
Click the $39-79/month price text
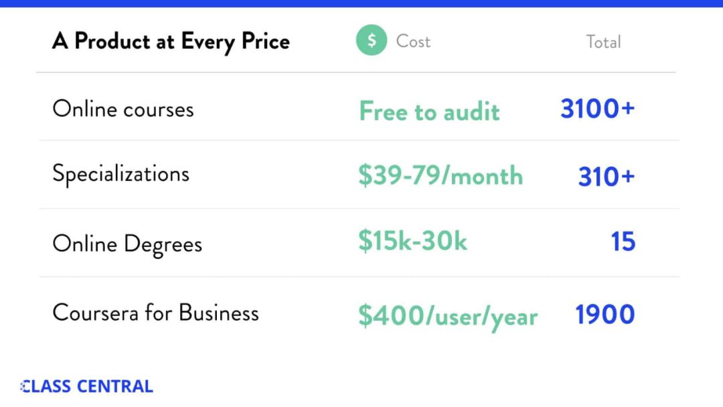point(440,176)
